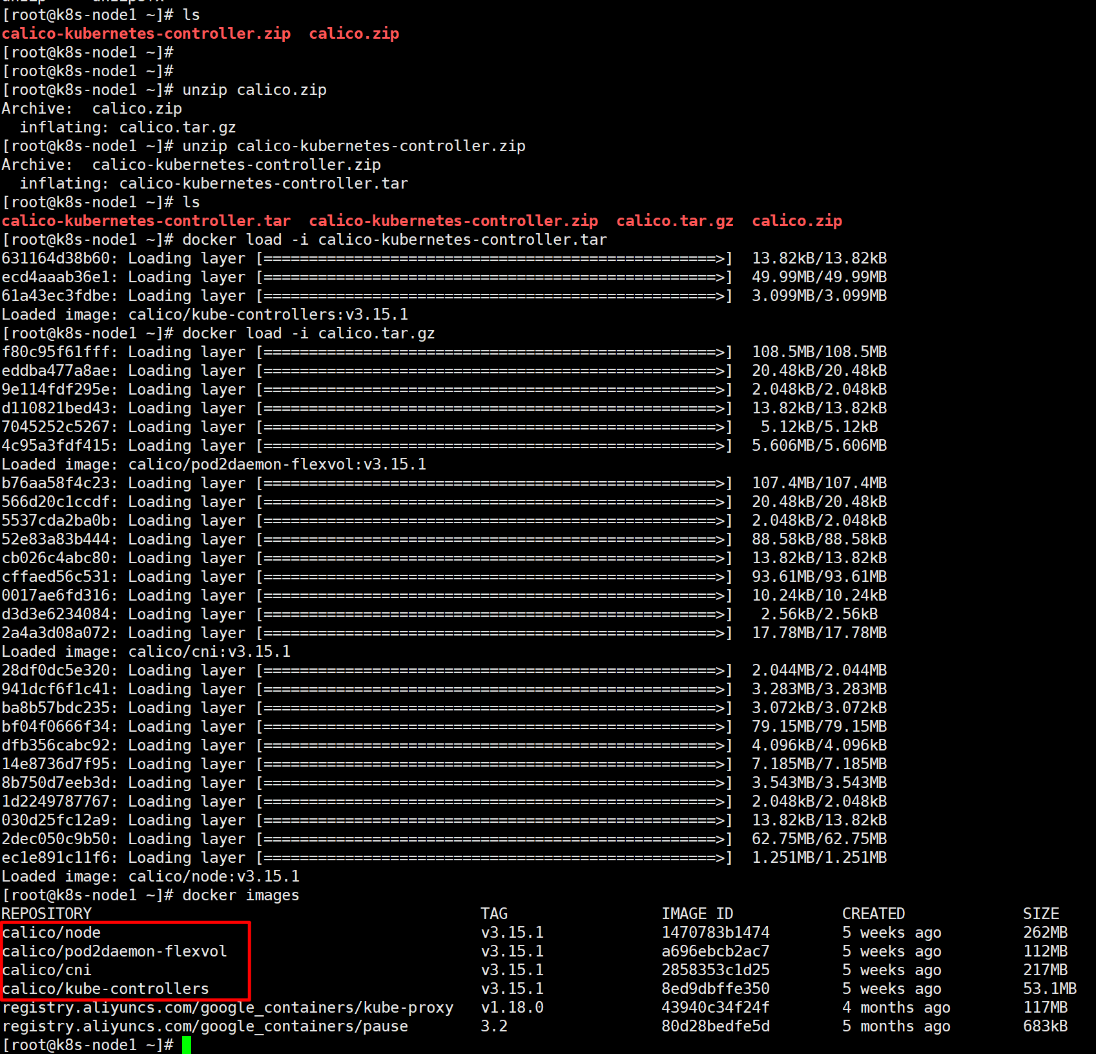The image size is (1096, 1054).
Task: Select calico/node repository name in docker images
Action: click(x=52, y=933)
